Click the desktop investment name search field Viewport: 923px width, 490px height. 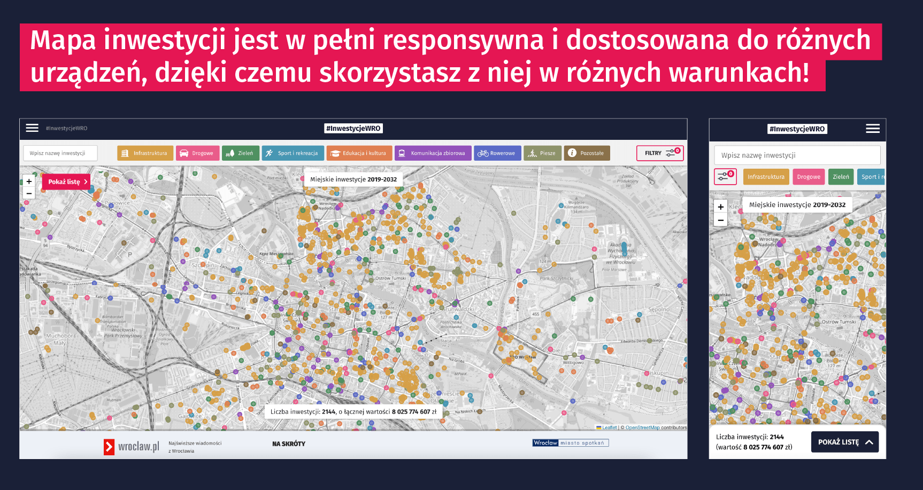[60, 153]
